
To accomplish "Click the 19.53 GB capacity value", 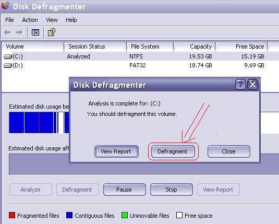I will (201, 57).
